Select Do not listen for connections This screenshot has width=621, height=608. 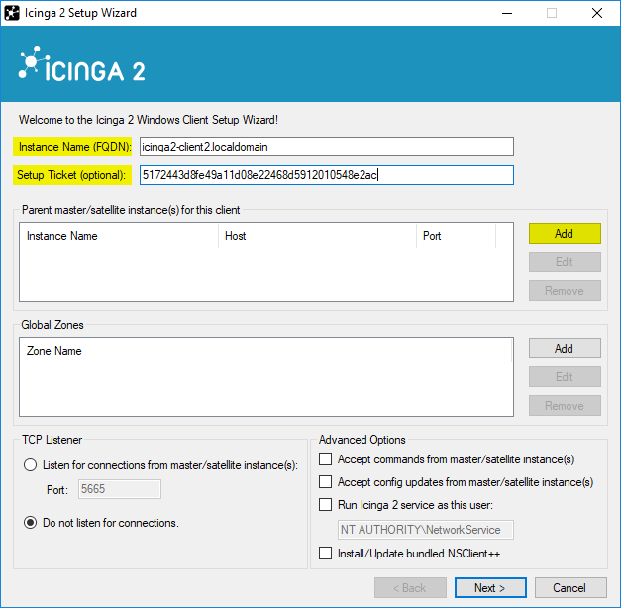(x=30, y=523)
